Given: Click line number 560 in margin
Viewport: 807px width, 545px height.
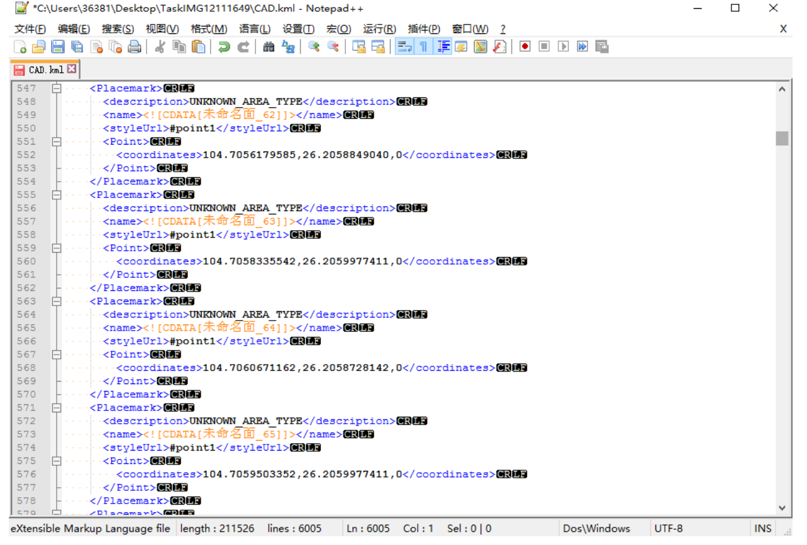Looking at the screenshot, I should pos(26,261).
